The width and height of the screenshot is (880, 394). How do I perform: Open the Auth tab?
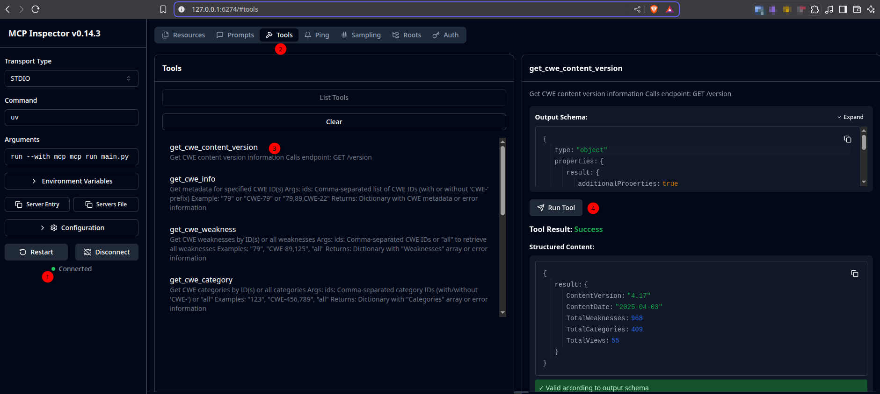coord(445,35)
